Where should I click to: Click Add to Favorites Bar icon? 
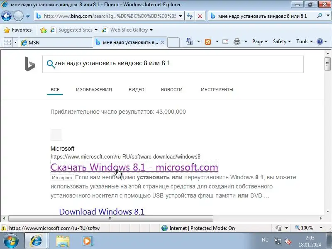pos(44,30)
